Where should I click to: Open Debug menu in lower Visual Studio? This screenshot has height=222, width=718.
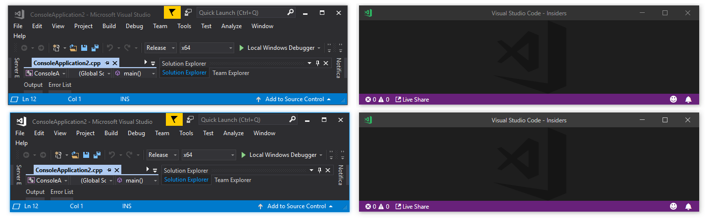[136, 133]
